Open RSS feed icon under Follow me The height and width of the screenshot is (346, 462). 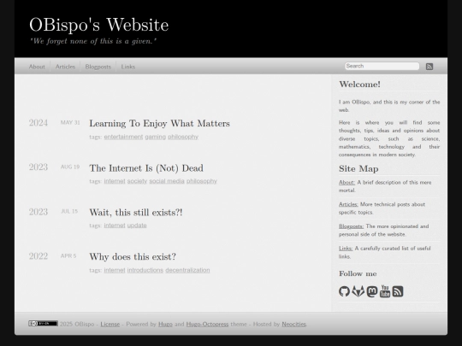[398, 291]
